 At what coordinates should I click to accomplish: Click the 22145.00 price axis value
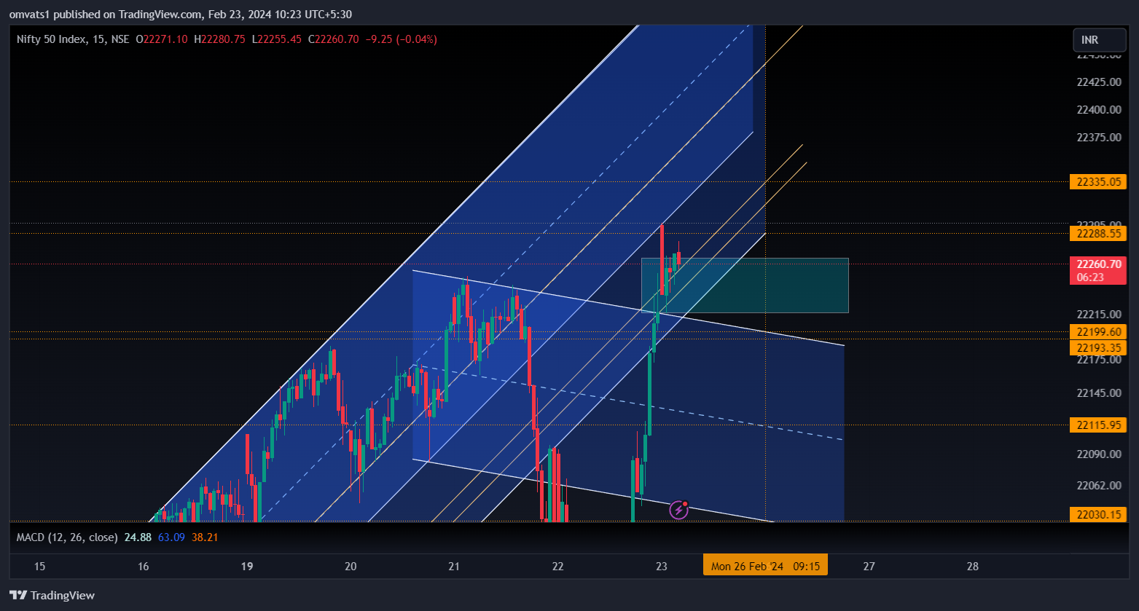tap(1098, 393)
